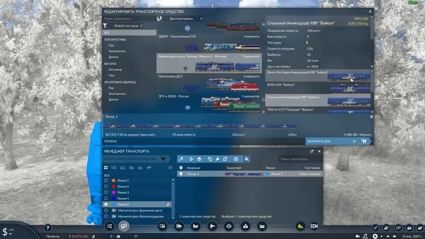Click the shuffle arrows icon in bottom bar

pos(109,226)
